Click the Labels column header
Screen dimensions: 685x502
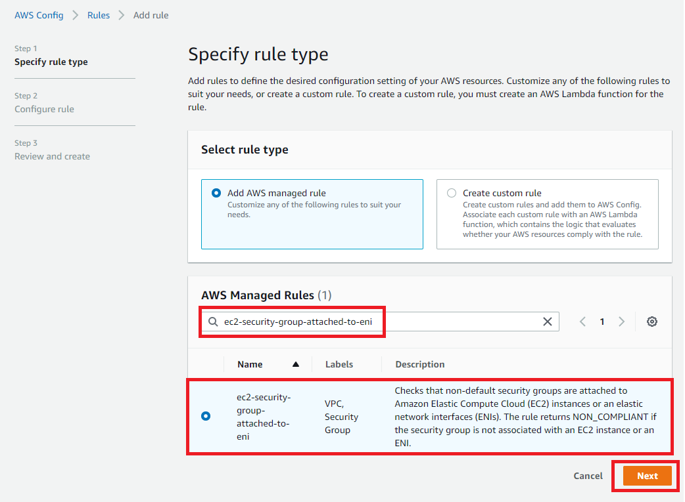tap(339, 364)
